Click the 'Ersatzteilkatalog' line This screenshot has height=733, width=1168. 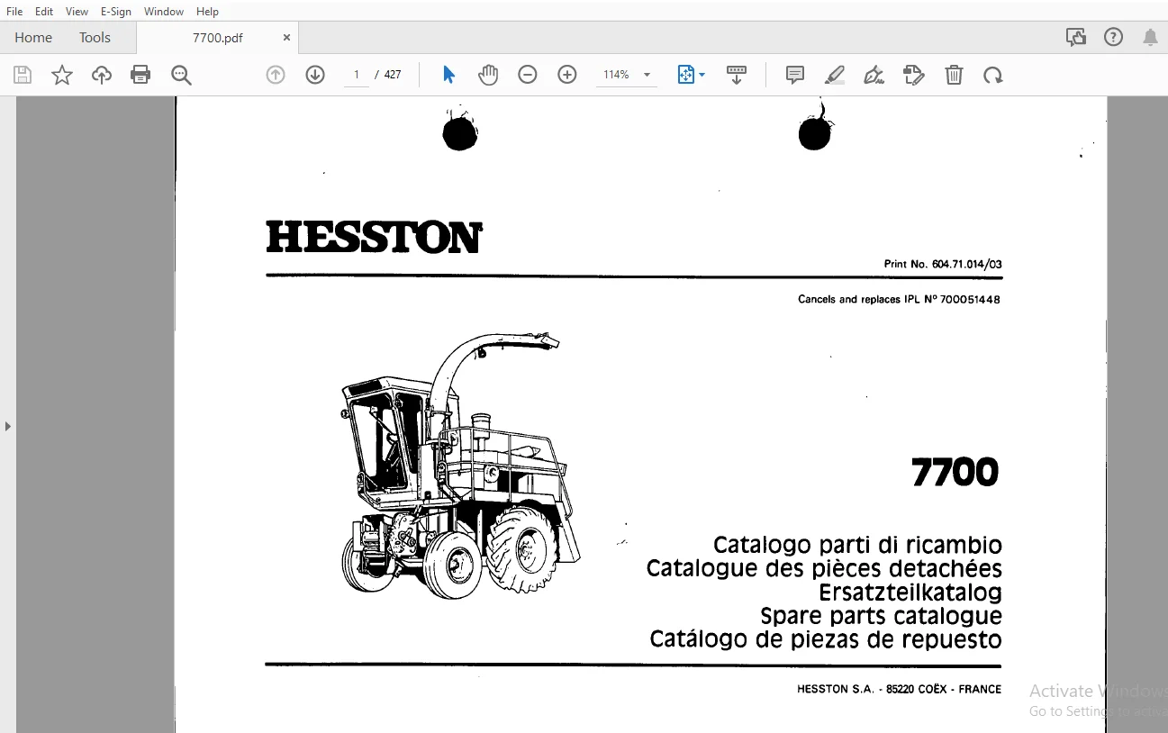pos(910,593)
